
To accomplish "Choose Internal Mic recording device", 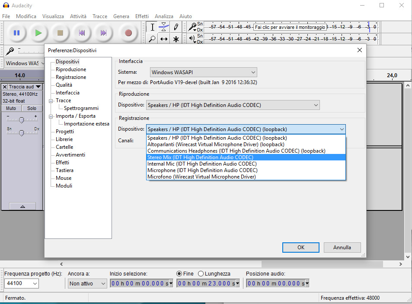I will 246,164.
